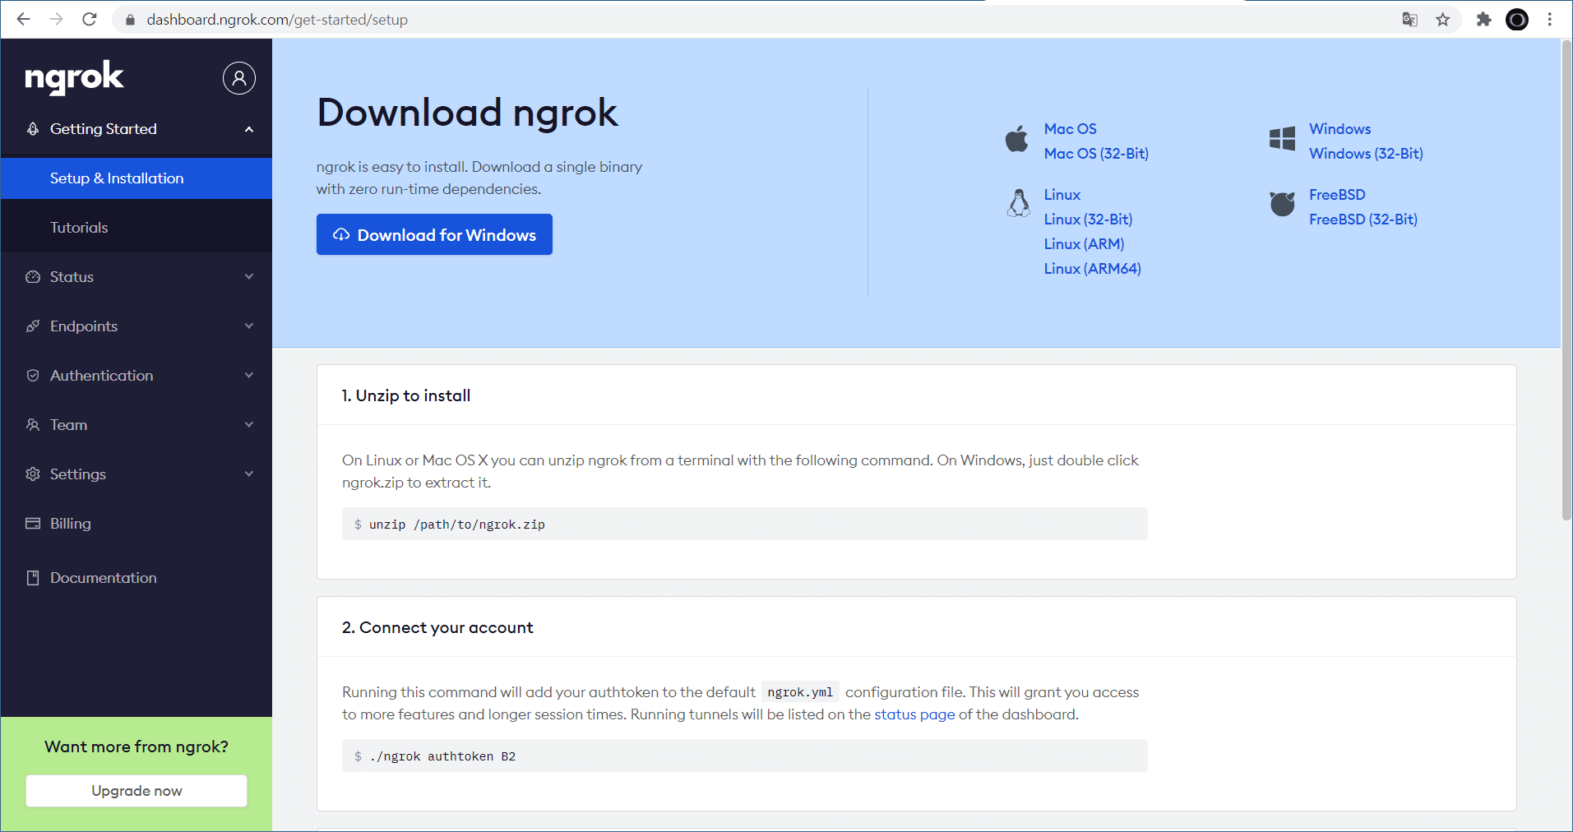Go to the Billing page

pyautogui.click(x=70, y=524)
